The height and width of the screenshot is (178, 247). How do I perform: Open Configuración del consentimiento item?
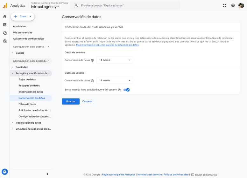[x=35, y=117]
